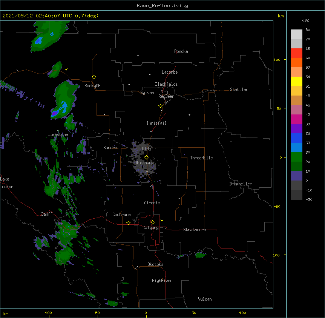This screenshot has height=318, width=325.
Task: Click the Cochrane town label
Action: [x=121, y=215]
